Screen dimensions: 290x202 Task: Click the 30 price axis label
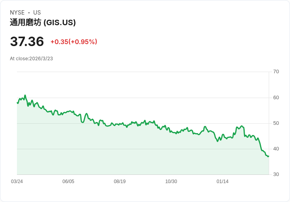[276, 174]
